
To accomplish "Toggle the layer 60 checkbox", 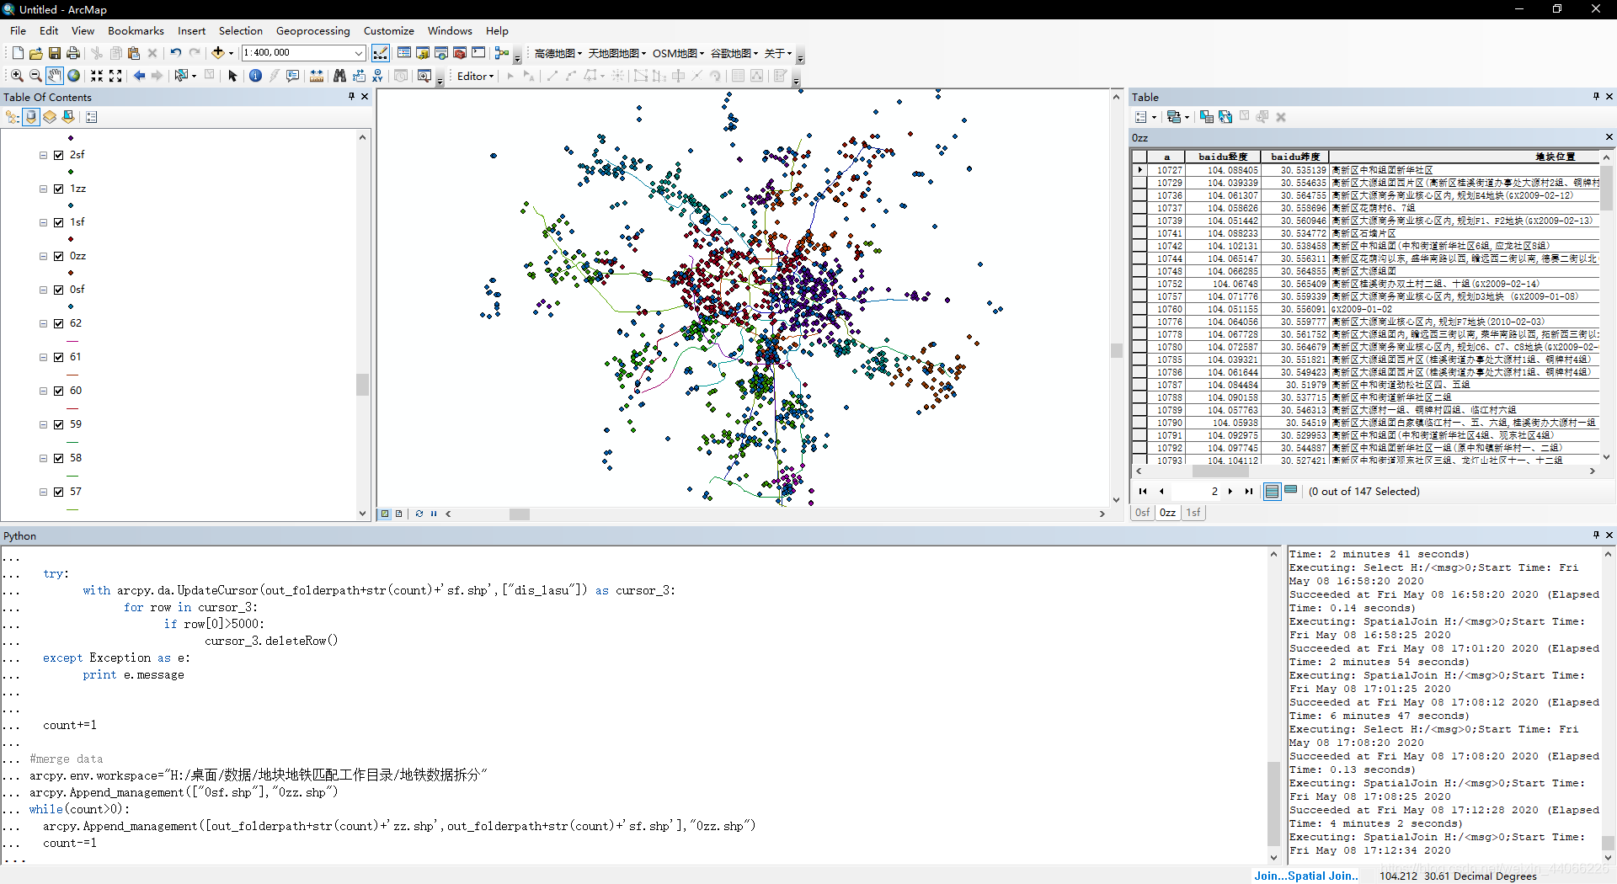I will coord(59,391).
